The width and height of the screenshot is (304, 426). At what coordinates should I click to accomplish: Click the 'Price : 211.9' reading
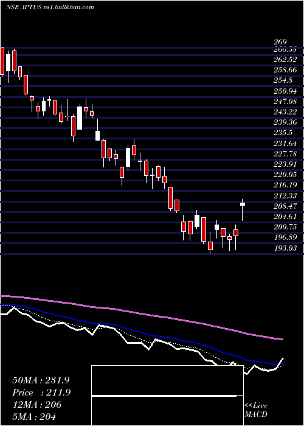41,393
